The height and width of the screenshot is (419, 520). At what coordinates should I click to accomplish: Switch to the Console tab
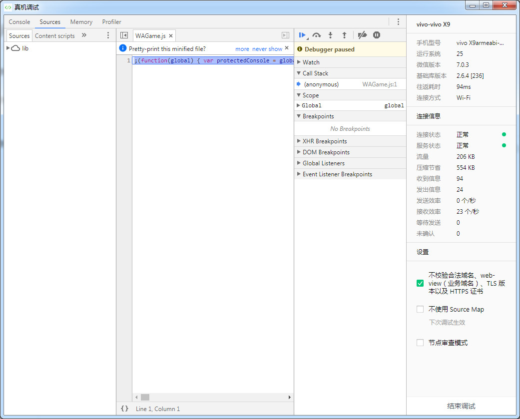click(x=19, y=22)
